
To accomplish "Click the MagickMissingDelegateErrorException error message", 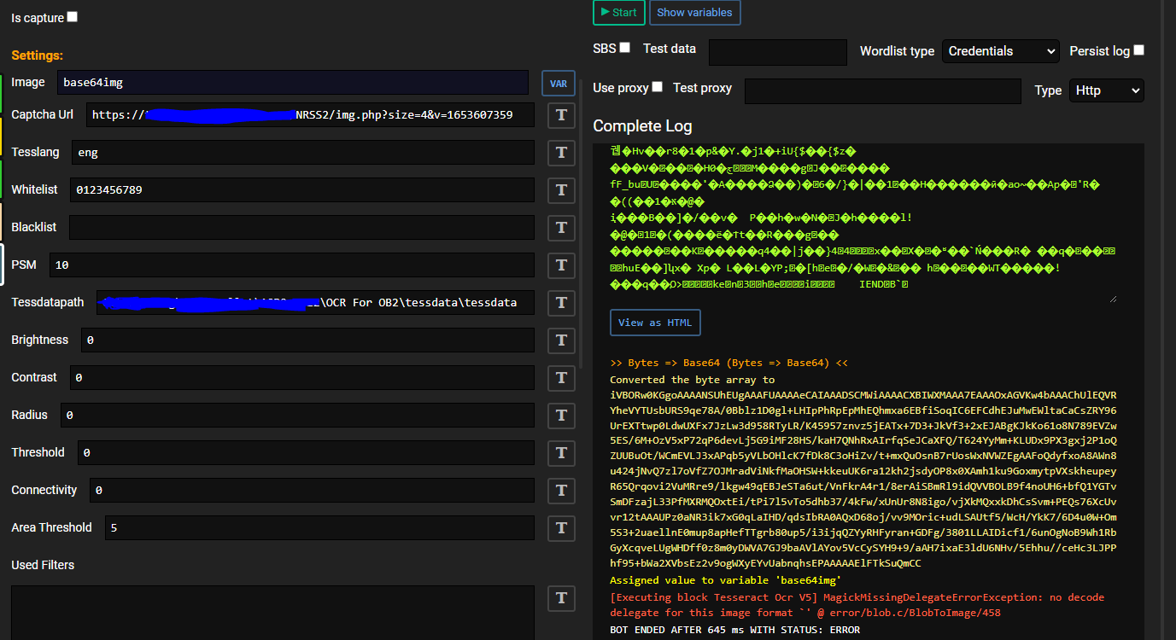I will pyautogui.click(x=857, y=605).
